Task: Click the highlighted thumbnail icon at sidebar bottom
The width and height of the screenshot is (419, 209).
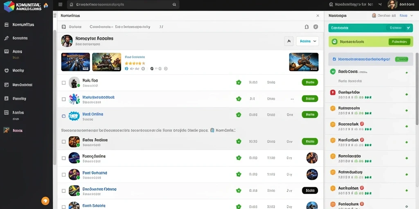Action: (7, 130)
